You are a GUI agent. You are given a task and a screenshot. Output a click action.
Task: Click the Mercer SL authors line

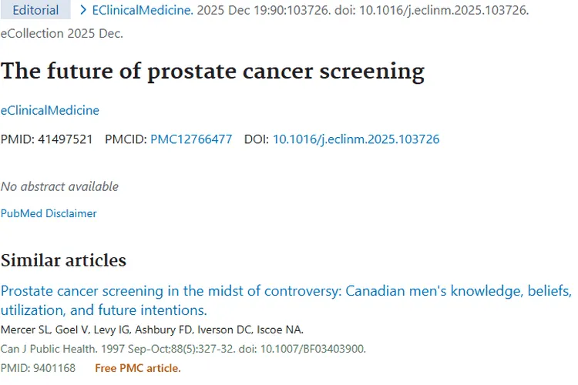click(152, 330)
